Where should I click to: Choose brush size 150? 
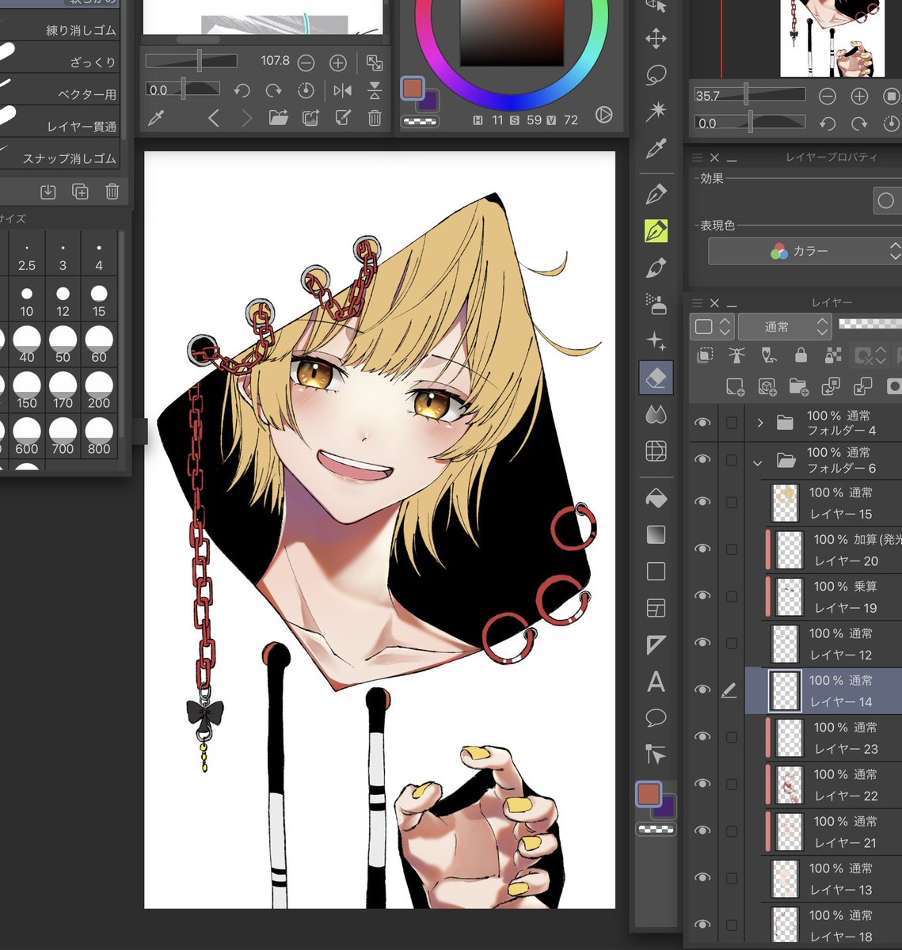coord(27,391)
